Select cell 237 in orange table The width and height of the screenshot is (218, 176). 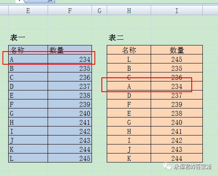click(x=177, y=95)
